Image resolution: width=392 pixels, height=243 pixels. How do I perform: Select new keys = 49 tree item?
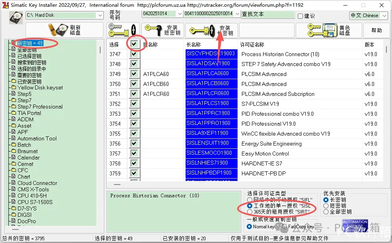[x=30, y=43]
